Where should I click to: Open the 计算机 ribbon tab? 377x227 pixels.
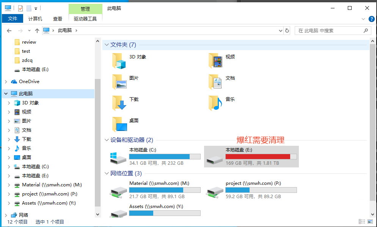pos(35,19)
